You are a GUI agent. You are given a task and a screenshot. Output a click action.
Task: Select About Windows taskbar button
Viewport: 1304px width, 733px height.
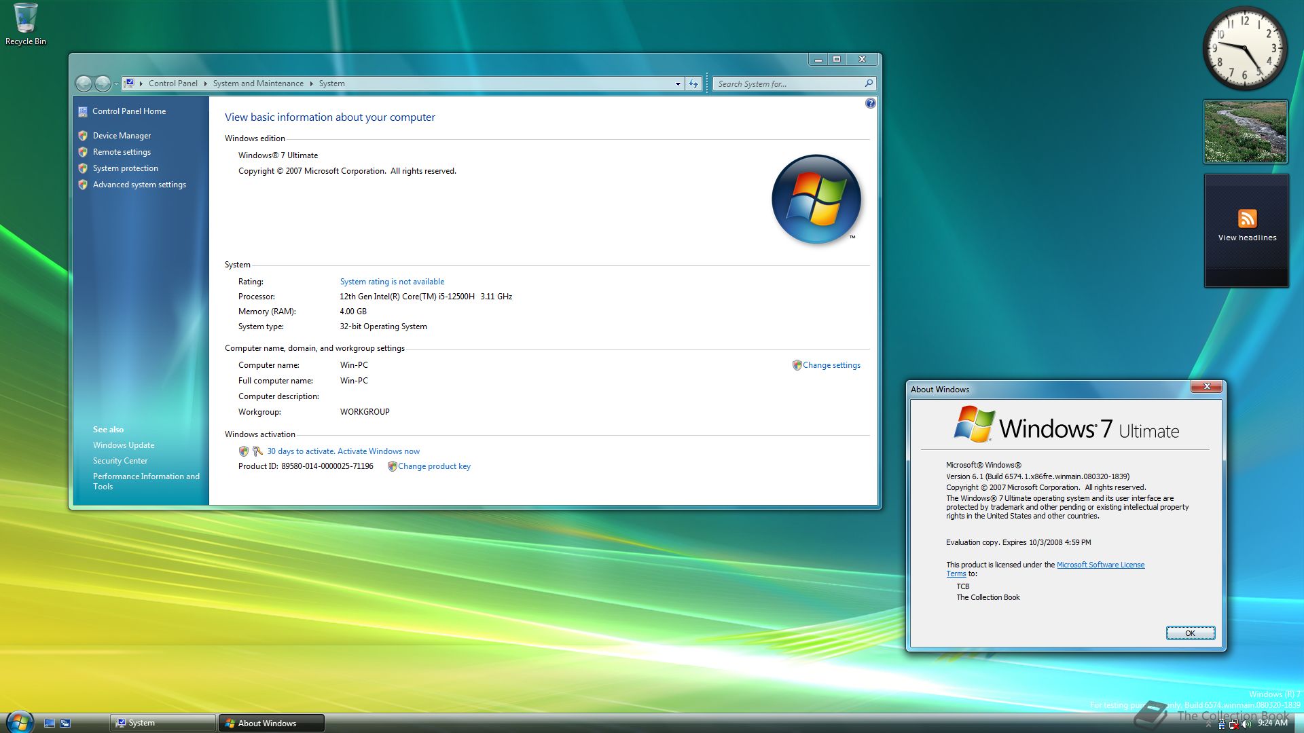pos(271,723)
